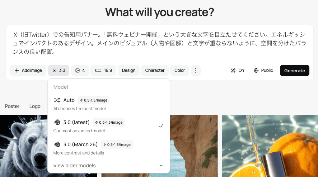Select the 3.0 (March 26) model

[x=109, y=148]
